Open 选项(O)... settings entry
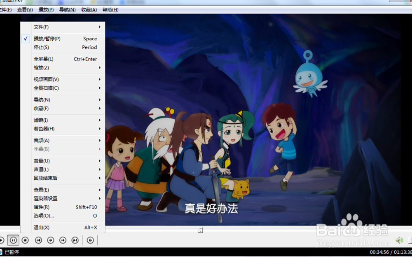The width and height of the screenshot is (412, 257). [x=63, y=216]
